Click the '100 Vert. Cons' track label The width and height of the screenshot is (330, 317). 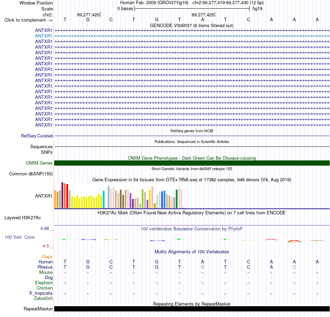click(19, 237)
